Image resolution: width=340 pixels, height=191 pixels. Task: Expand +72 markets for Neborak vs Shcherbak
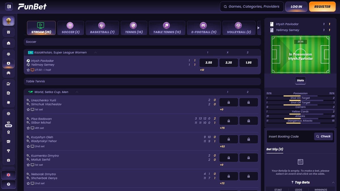pyautogui.click(x=222, y=183)
